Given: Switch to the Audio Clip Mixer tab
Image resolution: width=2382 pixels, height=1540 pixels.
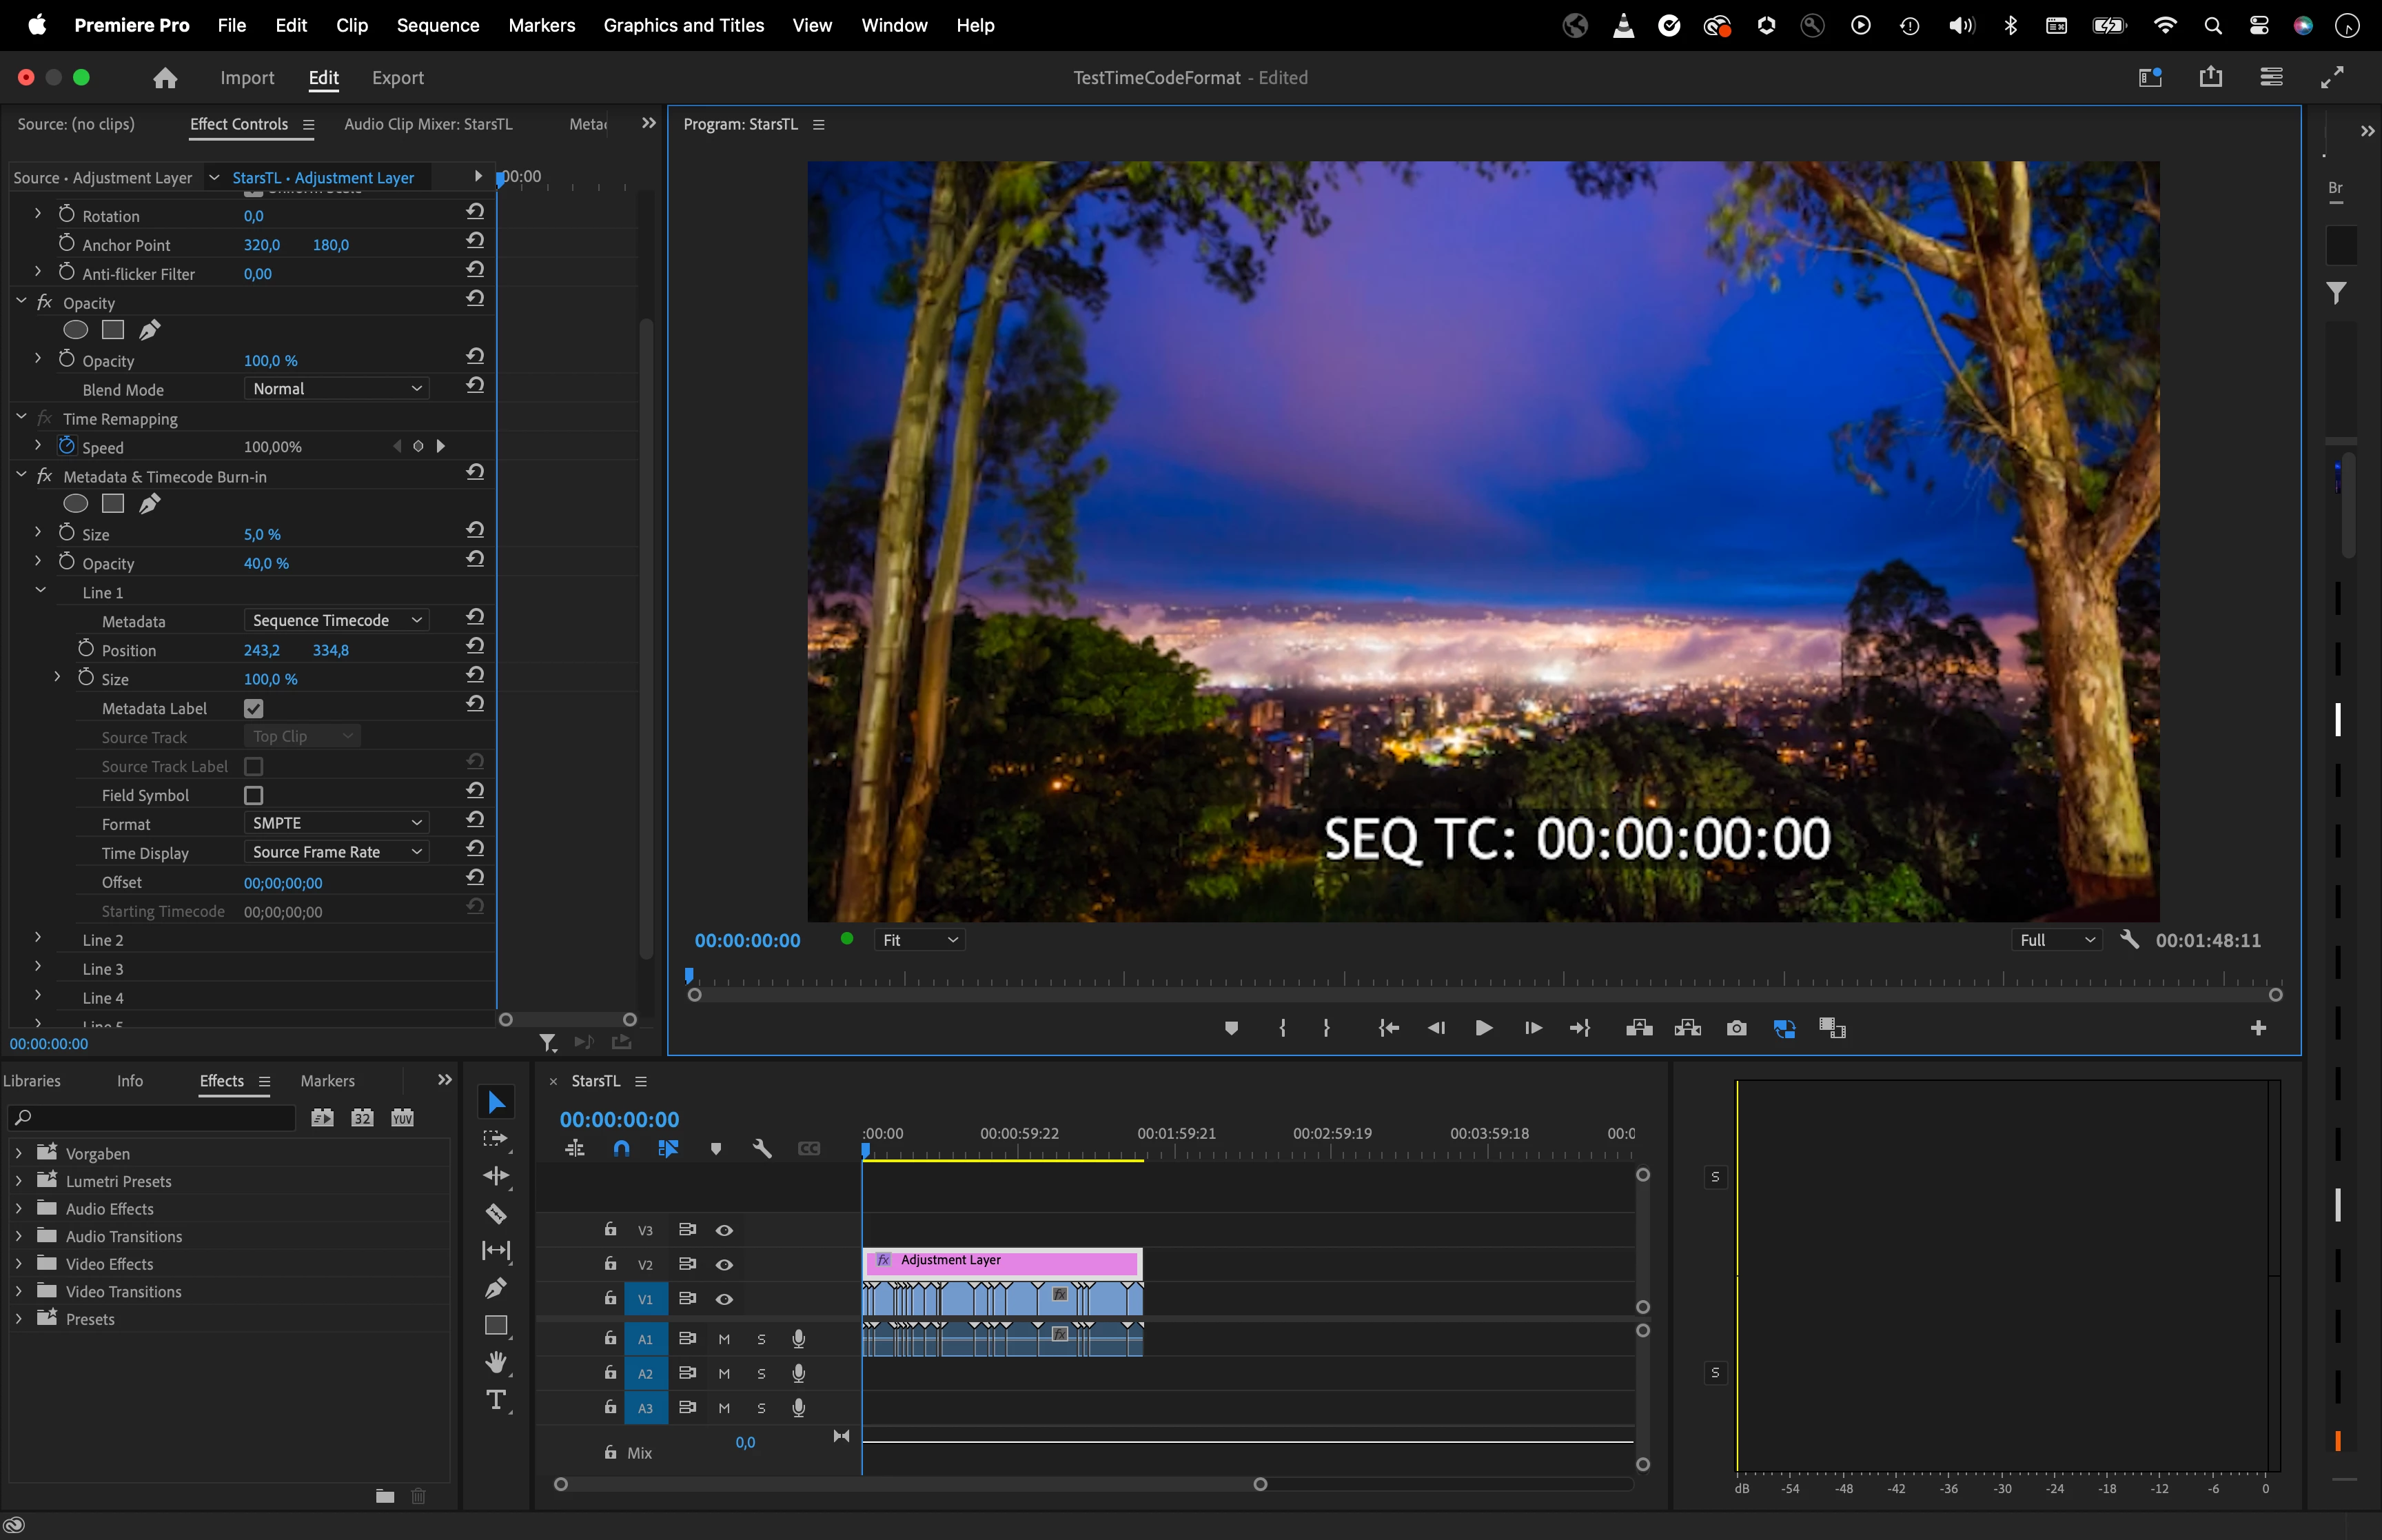Looking at the screenshot, I should coord(428,124).
